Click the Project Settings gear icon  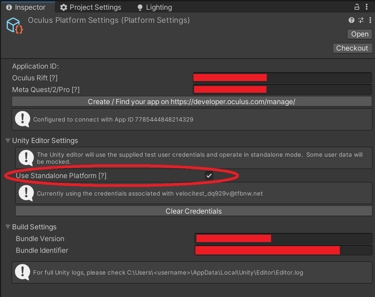click(63, 7)
